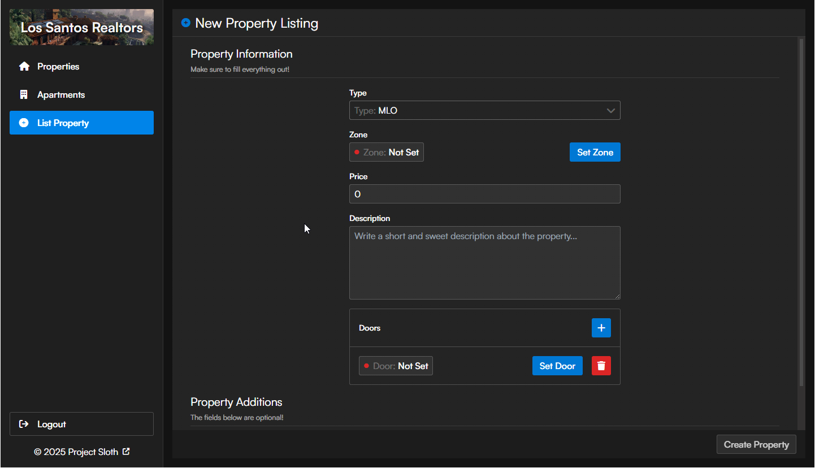Click the Create Property button
The width and height of the screenshot is (815, 468).
756,444
